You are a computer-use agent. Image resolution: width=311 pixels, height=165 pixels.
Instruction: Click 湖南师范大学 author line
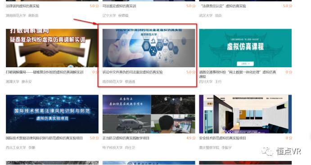[x=22, y=15]
